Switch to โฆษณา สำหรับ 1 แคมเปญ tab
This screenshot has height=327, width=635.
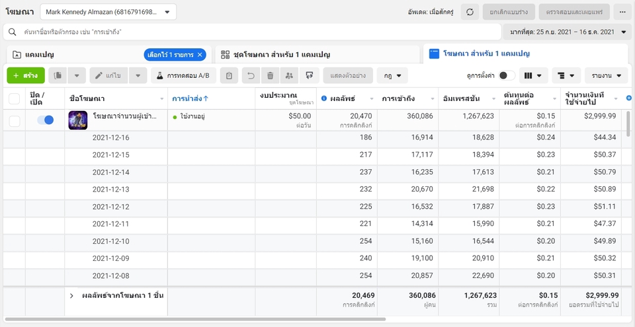[x=525, y=54]
